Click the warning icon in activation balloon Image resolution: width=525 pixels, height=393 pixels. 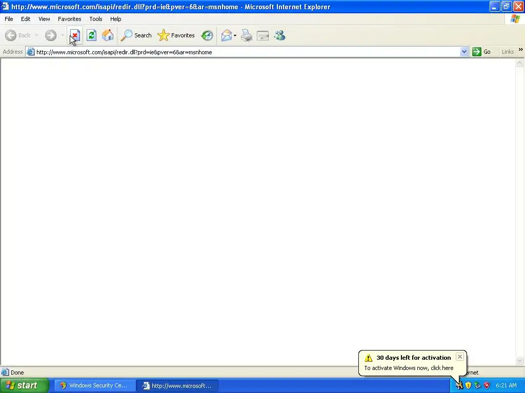coord(368,358)
